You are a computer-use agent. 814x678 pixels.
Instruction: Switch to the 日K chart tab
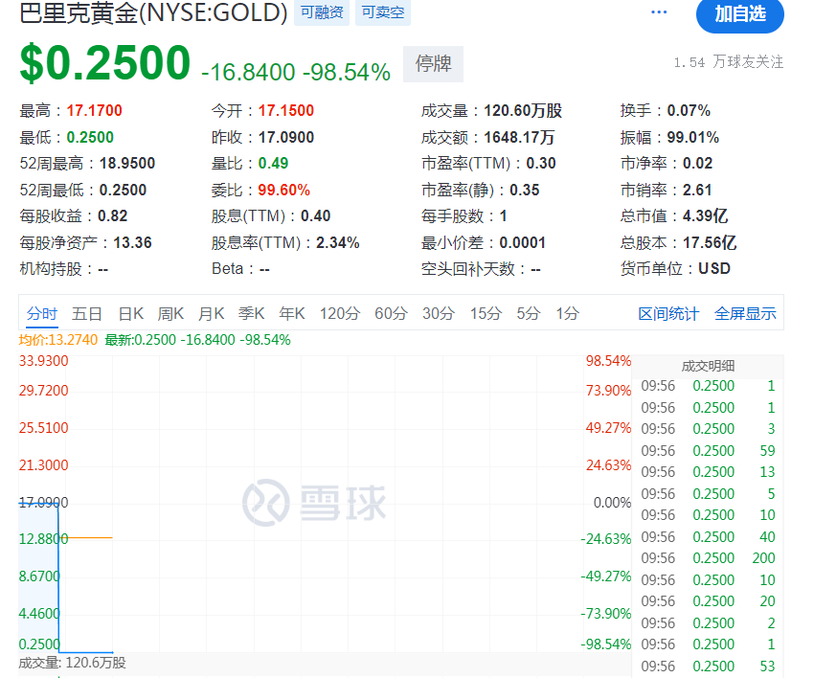click(131, 313)
